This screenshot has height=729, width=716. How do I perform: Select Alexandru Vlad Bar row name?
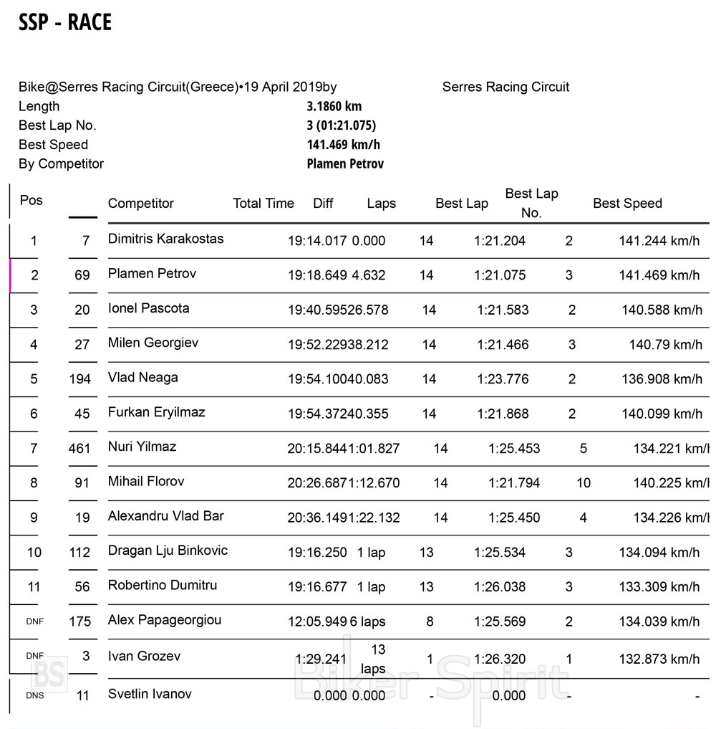(166, 516)
